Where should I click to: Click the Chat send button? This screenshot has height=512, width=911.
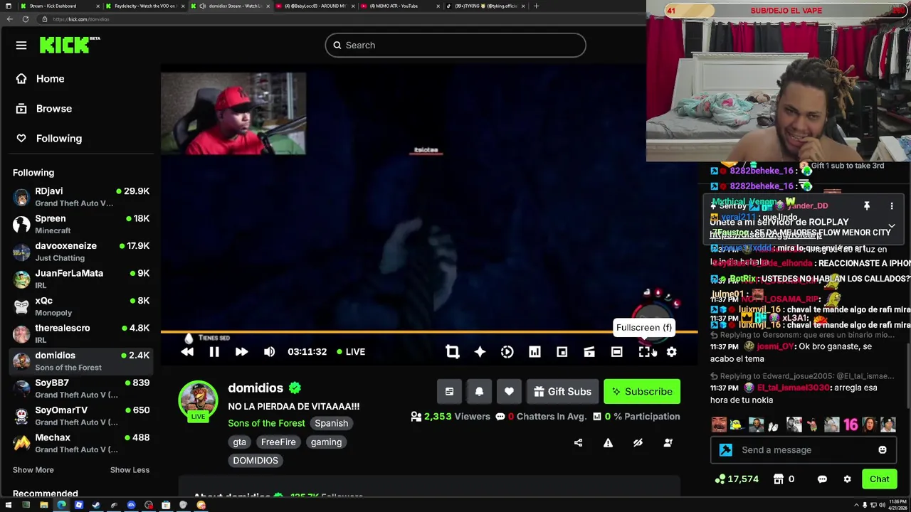point(880,479)
